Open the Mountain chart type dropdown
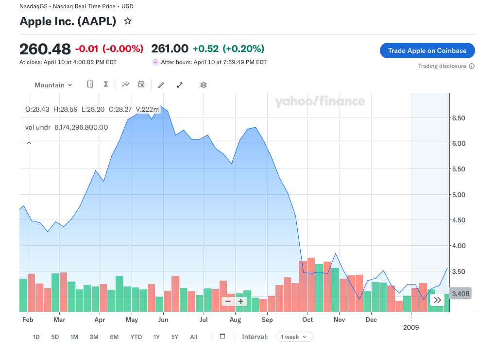The width and height of the screenshot is (478, 353). [x=53, y=85]
